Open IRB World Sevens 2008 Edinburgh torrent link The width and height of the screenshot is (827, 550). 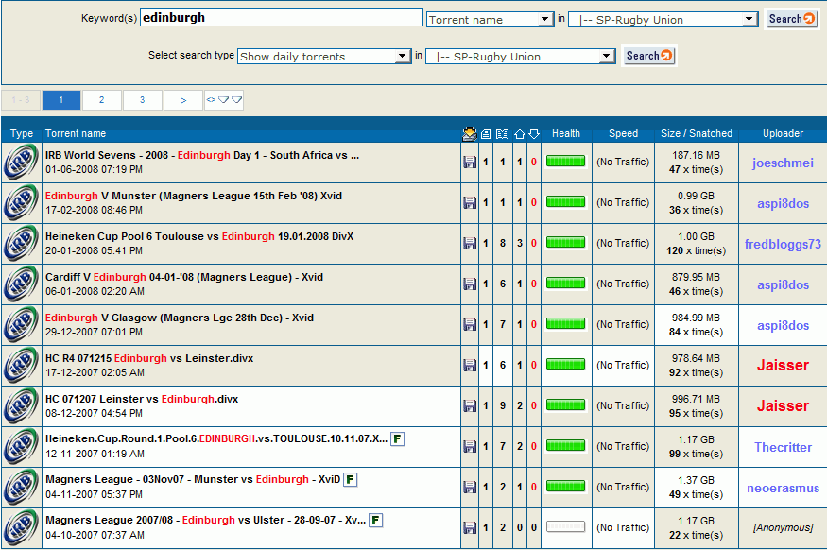[x=202, y=155]
